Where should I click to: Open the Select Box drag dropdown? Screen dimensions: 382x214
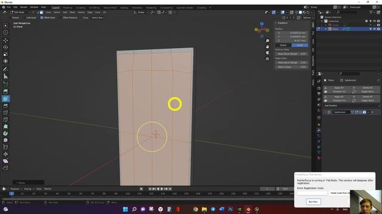(x=98, y=18)
